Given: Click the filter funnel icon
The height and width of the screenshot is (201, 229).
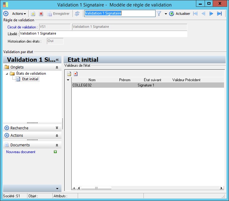Looking at the screenshot, I should click(x=159, y=14).
